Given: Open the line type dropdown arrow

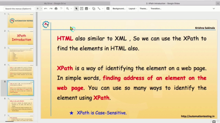Looking at the screenshot, I should tap(102, 9).
